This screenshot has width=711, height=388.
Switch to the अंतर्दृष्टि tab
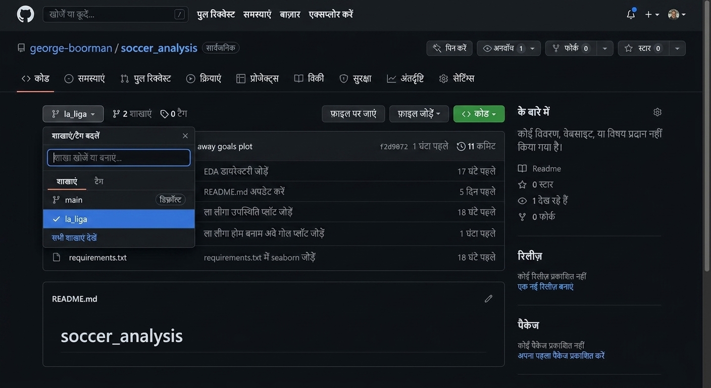click(405, 78)
